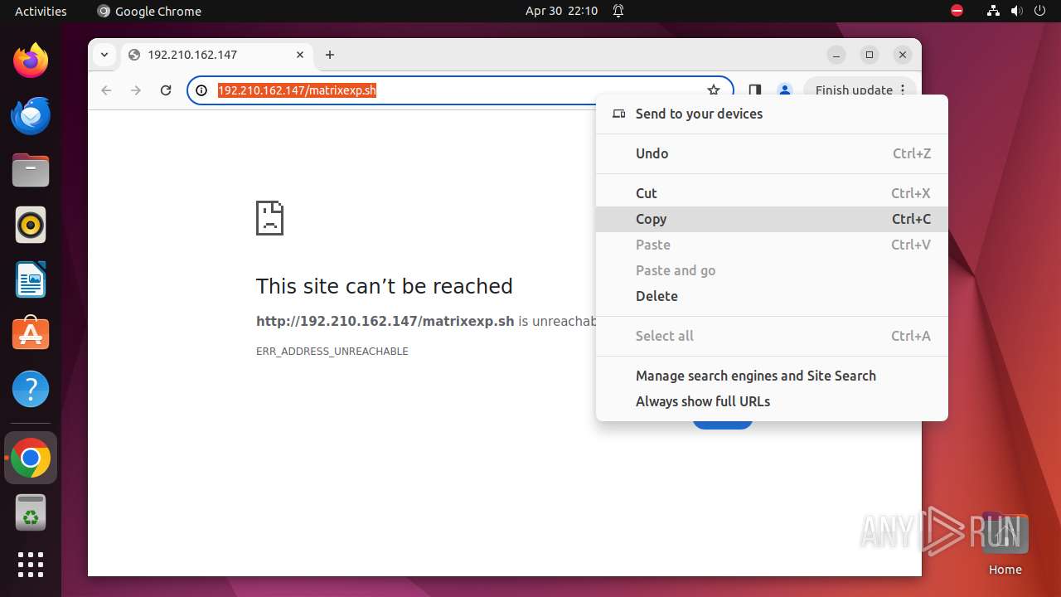
Task: Select Always show full URLs
Action: coord(772,401)
